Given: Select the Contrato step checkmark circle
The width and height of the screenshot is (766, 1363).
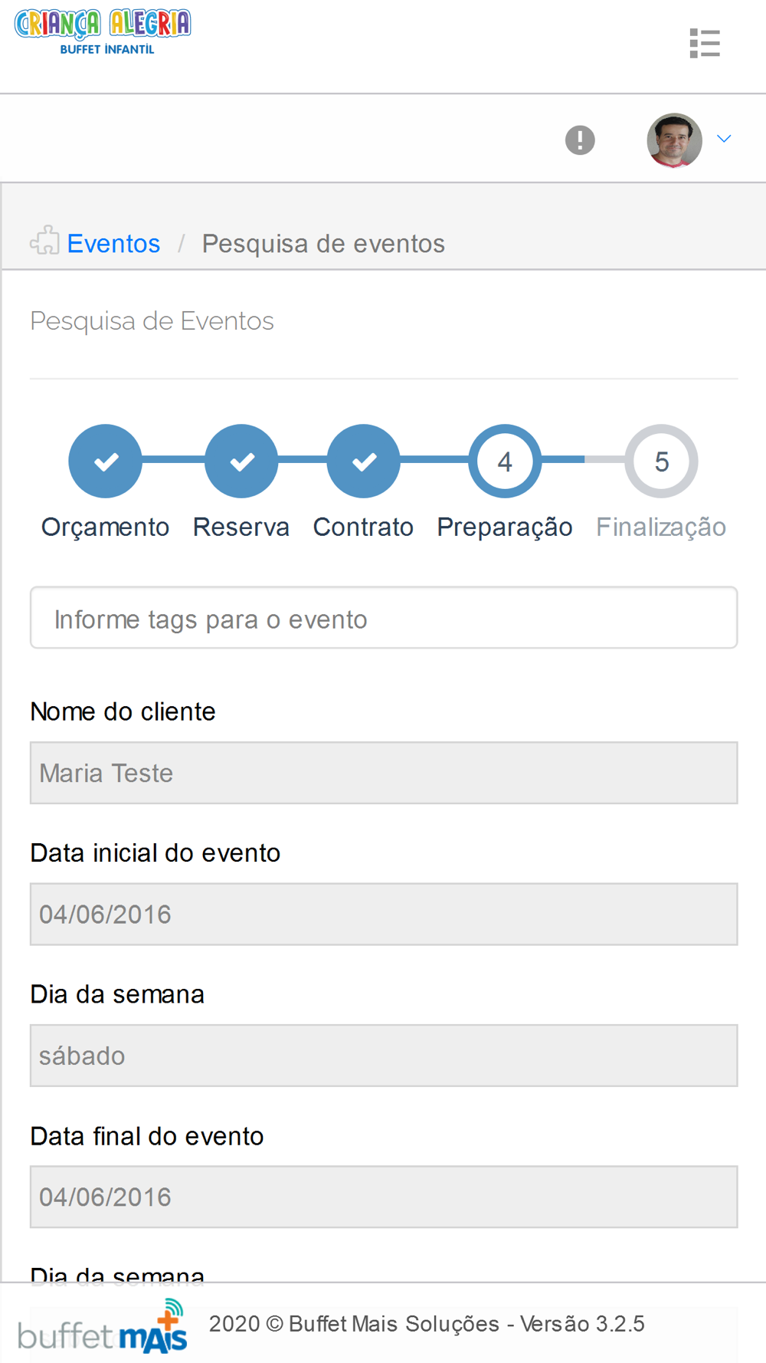Looking at the screenshot, I should click(x=364, y=461).
